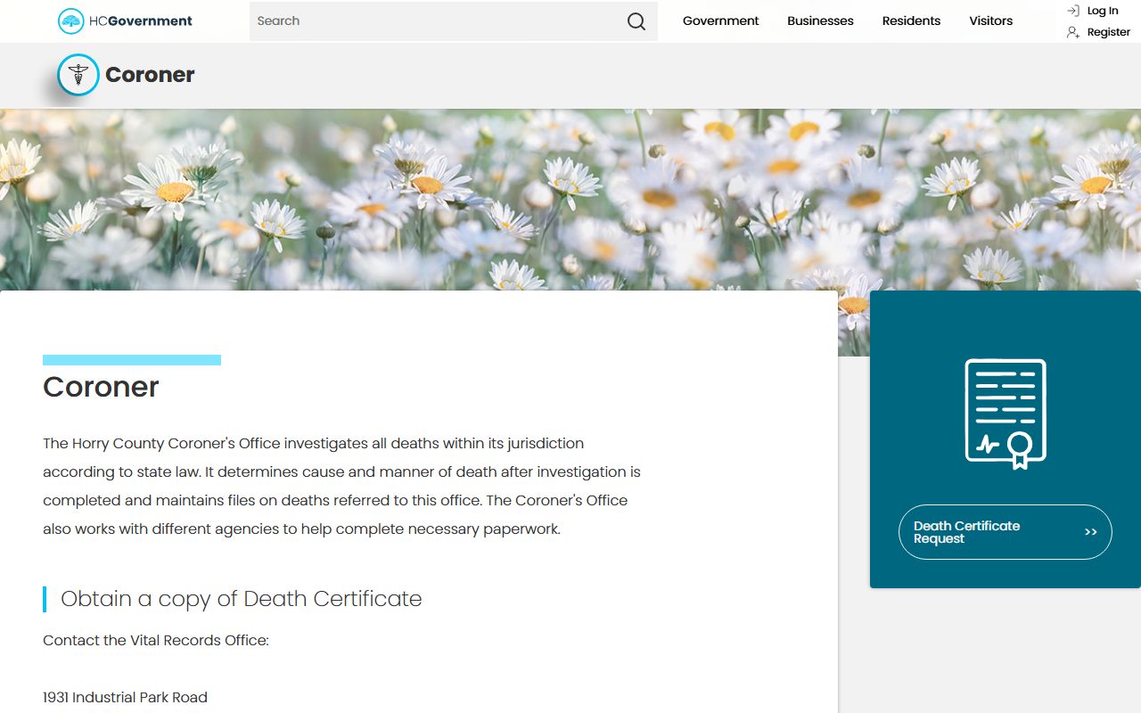Viewport: 1141px width, 713px height.
Task: Click the Coroner department title in header
Action: pos(150,75)
